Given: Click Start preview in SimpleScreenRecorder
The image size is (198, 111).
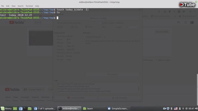Looking at the screenshot, I should coord(113,74).
